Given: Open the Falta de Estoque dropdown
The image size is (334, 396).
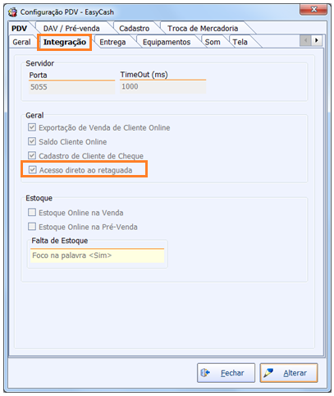Looking at the screenshot, I should tap(98, 256).
